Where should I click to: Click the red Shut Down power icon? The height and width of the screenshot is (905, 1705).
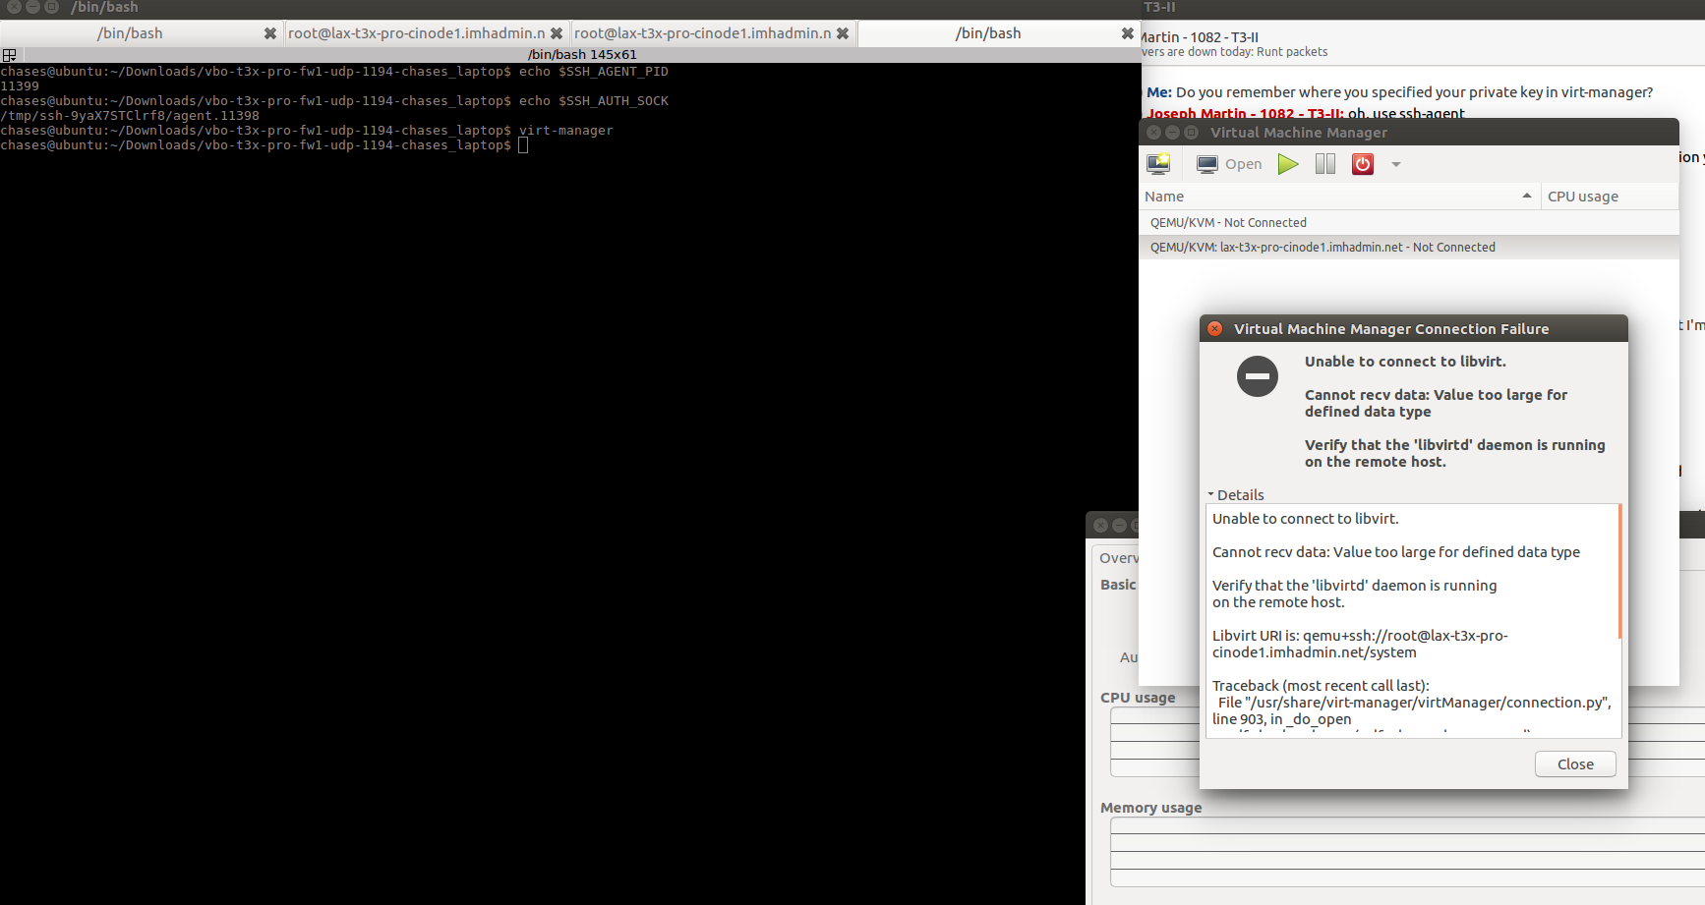[1362, 164]
